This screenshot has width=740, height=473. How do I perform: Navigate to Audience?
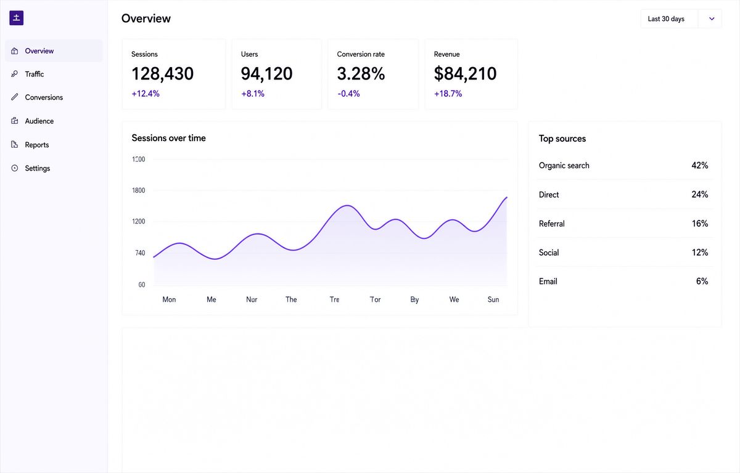coord(54,121)
